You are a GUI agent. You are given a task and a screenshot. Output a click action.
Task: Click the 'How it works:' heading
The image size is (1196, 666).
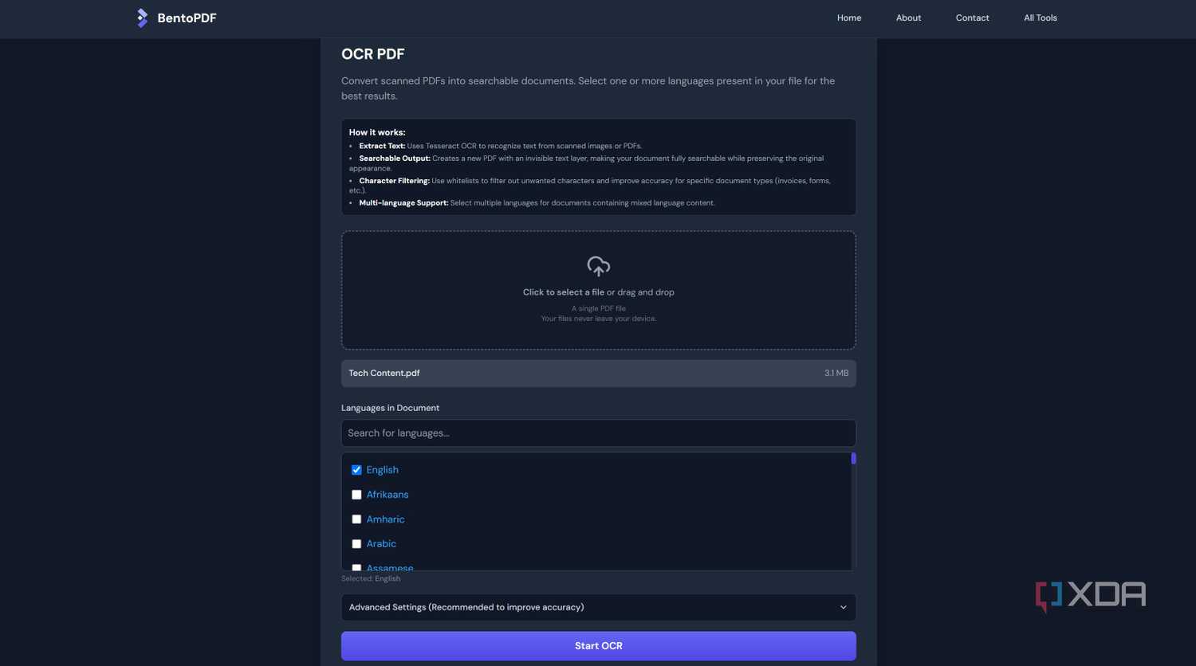[377, 132]
